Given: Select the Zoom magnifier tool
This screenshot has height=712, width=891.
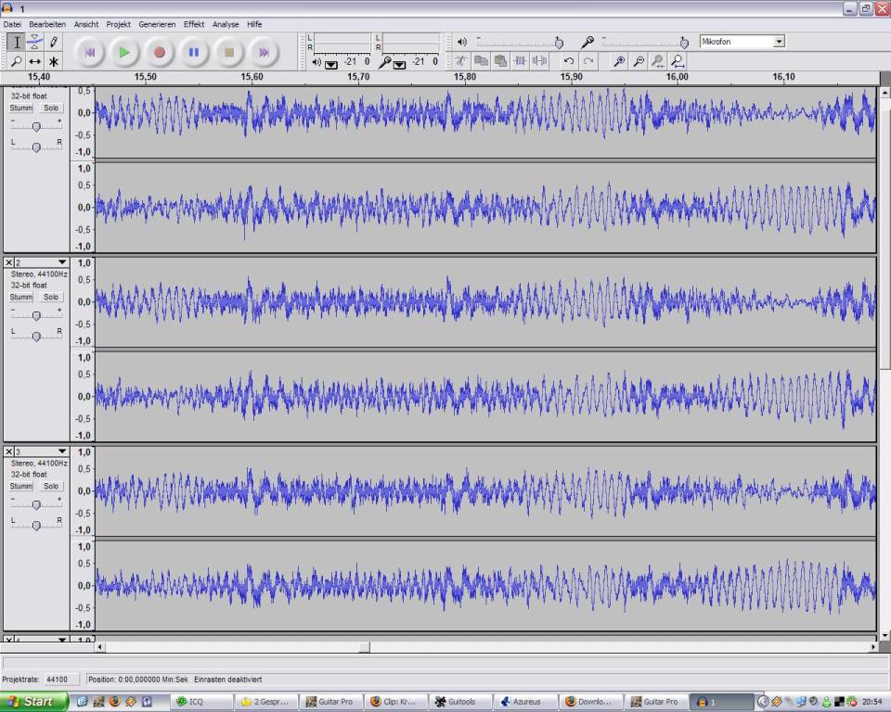Looking at the screenshot, I should [x=17, y=61].
